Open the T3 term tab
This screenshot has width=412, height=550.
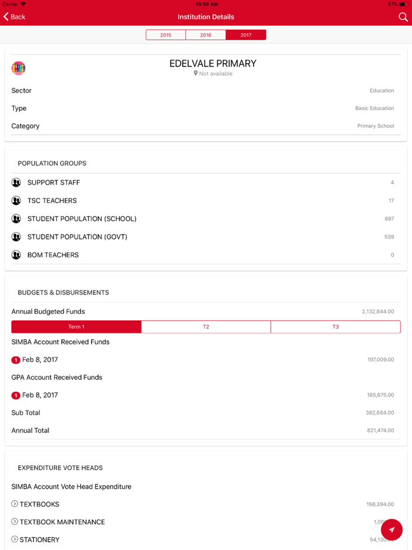[x=335, y=327]
